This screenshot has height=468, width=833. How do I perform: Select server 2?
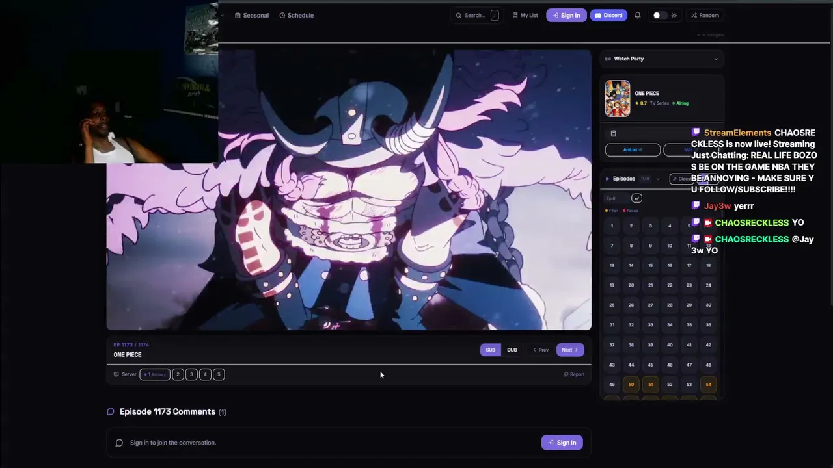coord(178,374)
